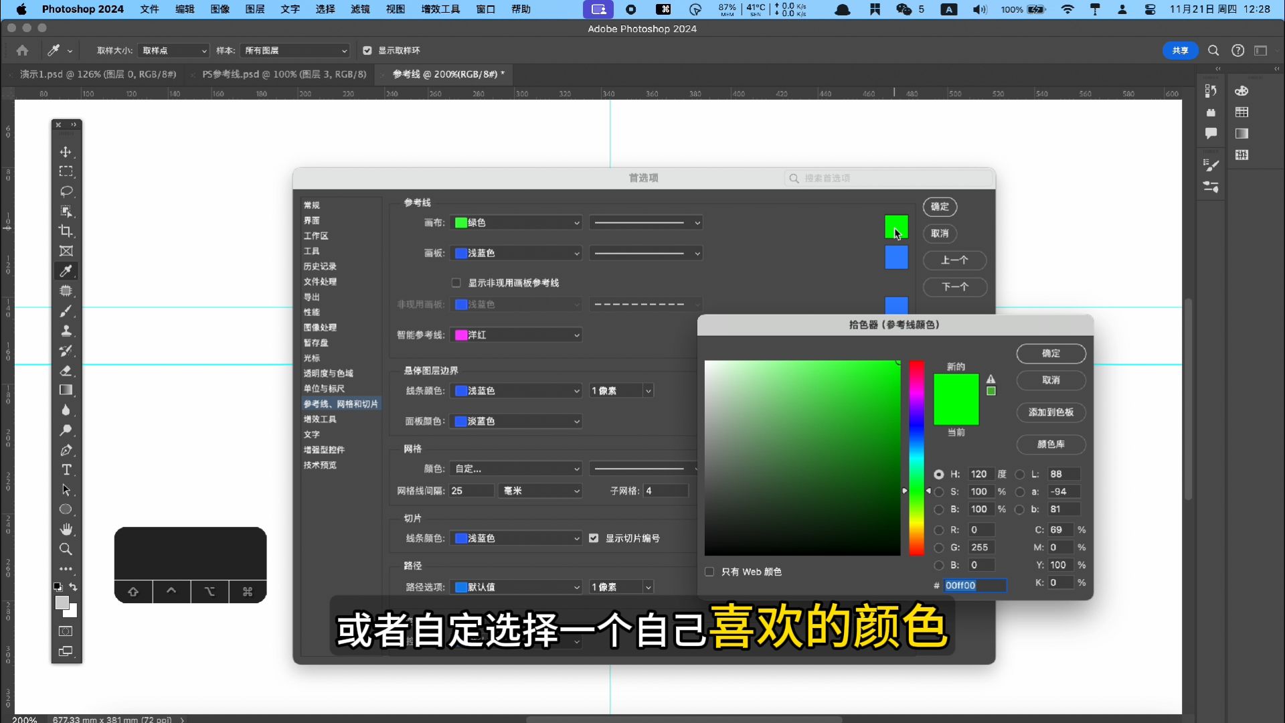Open 样本 所有图层 dropdown
This screenshot has height=723, width=1285.
(x=294, y=50)
